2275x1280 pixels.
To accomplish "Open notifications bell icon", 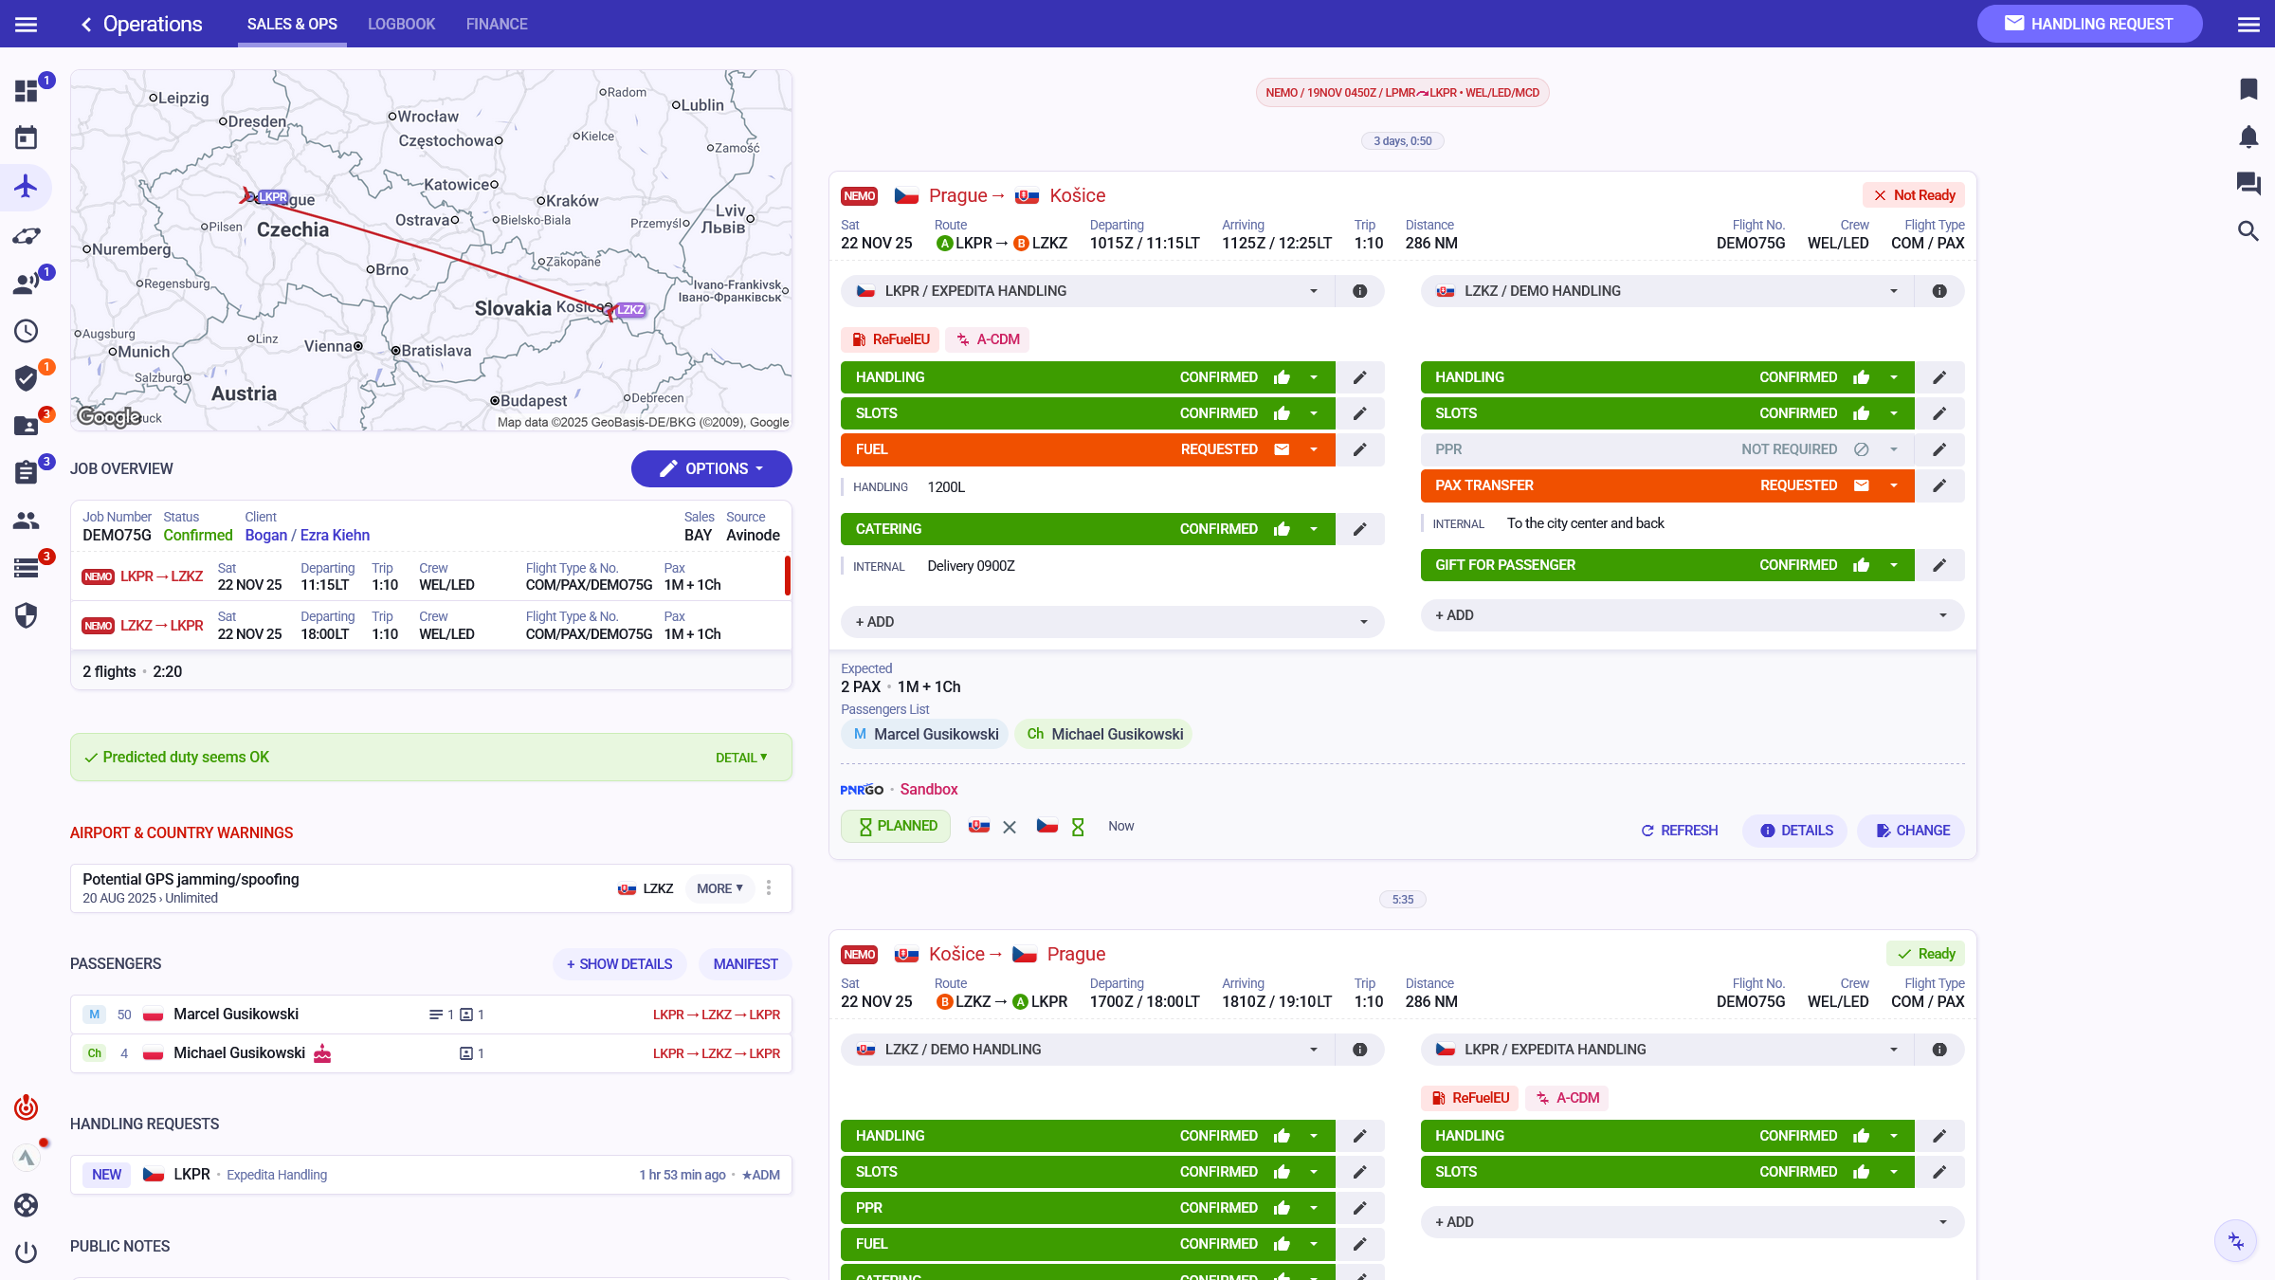I will point(2248,137).
